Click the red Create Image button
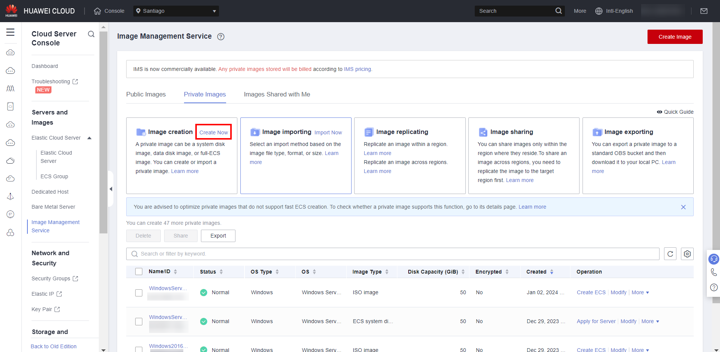 coord(675,37)
